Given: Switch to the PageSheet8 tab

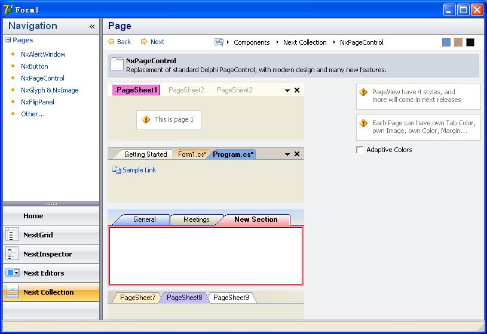Looking at the screenshot, I should [185, 298].
